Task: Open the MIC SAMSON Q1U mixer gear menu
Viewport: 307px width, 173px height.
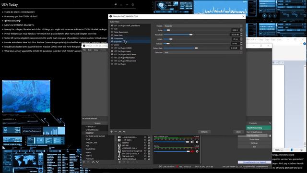Action: click(197, 142)
